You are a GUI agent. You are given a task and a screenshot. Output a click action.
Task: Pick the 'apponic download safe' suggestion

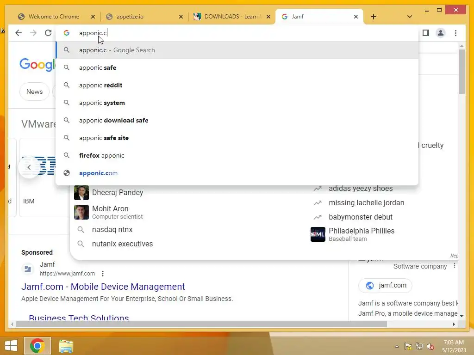click(x=237, y=120)
